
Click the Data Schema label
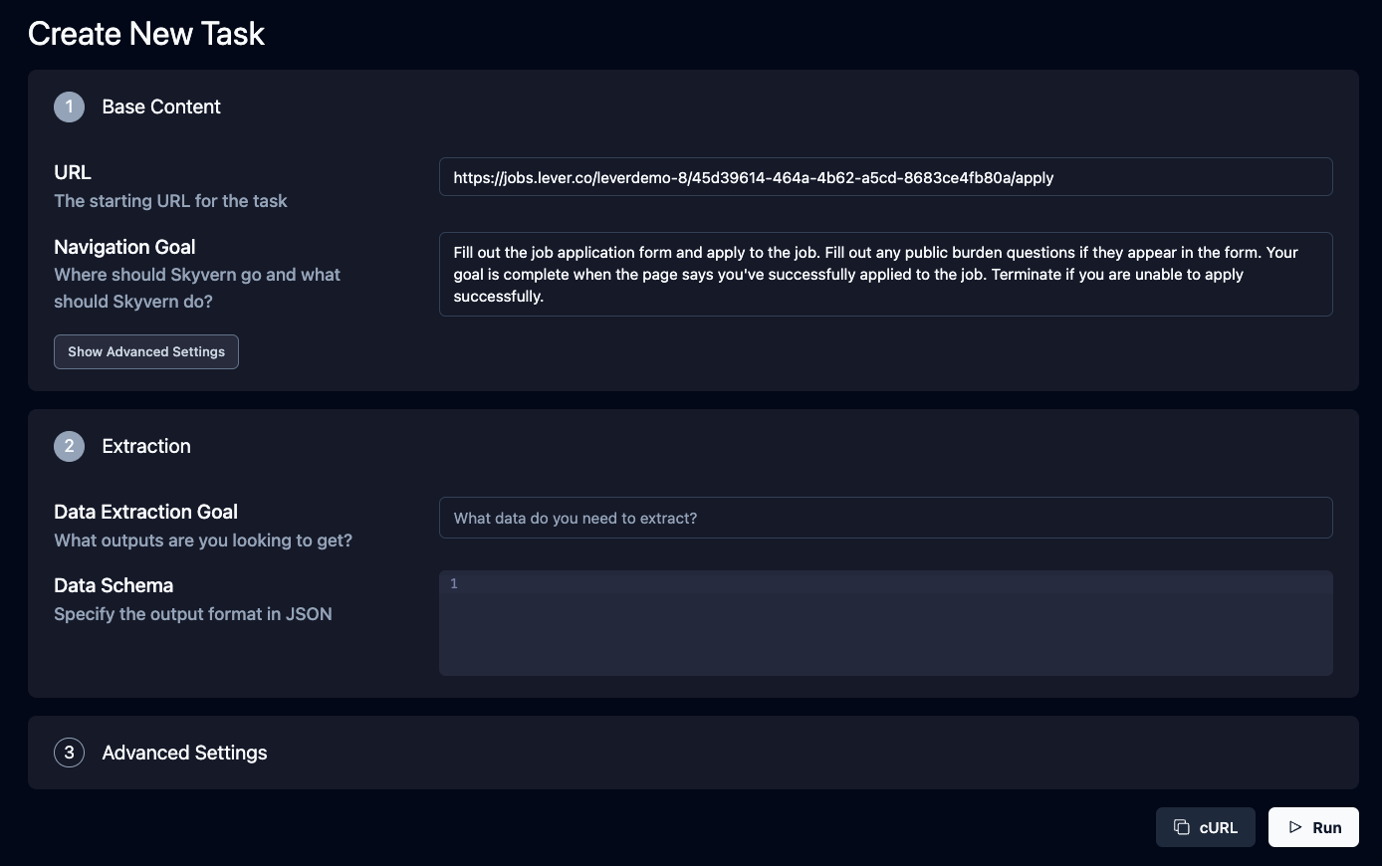click(x=114, y=585)
